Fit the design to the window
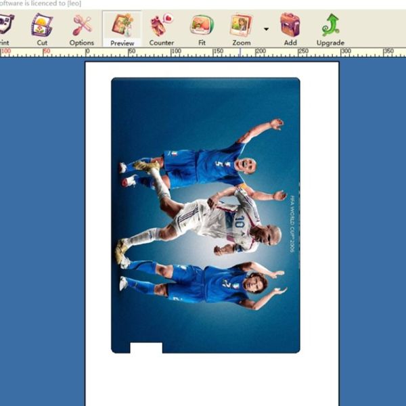Screen dimensions: 406x406 point(202,27)
